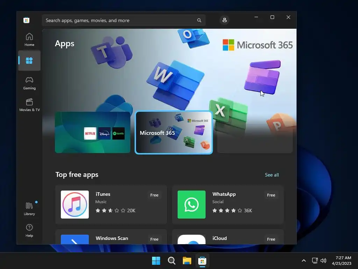Open the Windows Start menu
Viewport: 358px width, 269px height.
click(156, 261)
